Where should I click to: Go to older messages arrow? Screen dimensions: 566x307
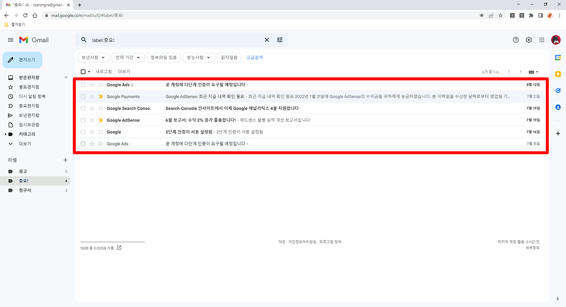pyautogui.click(x=521, y=71)
